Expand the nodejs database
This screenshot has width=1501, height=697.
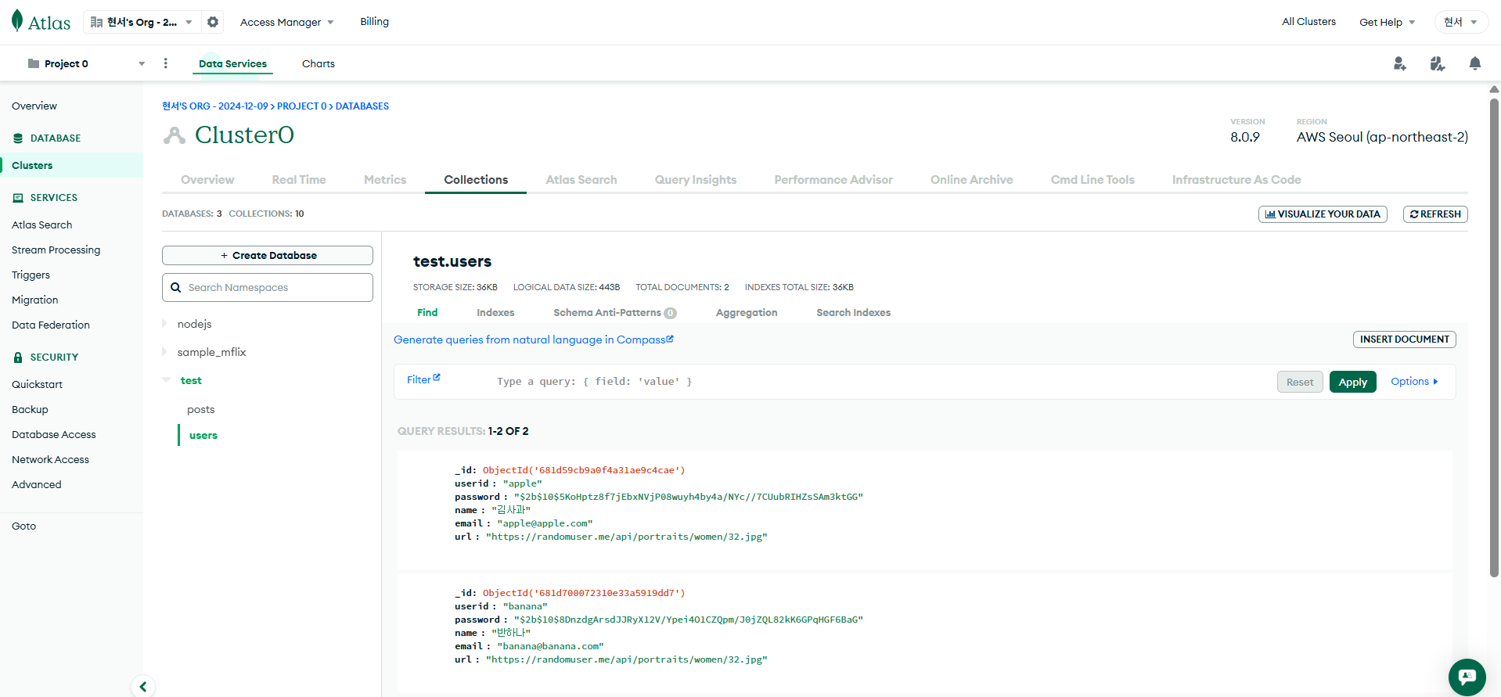(x=165, y=324)
